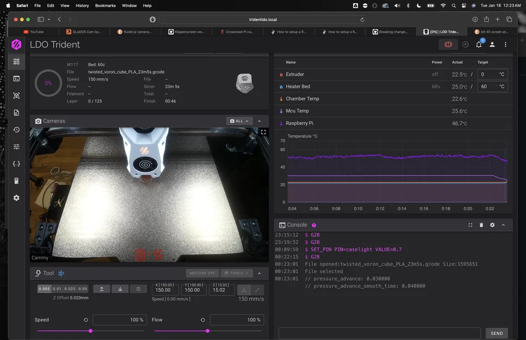Open print History from the sidebar
Screen dimensions: 526x340
(16, 129)
